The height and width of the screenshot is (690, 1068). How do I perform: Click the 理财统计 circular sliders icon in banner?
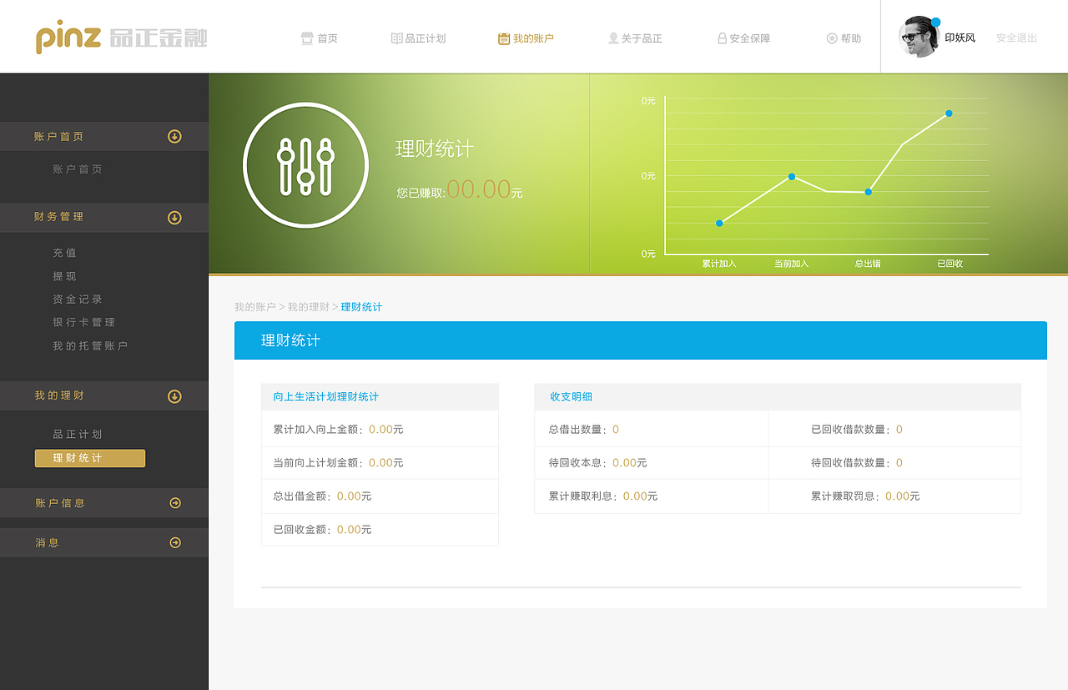[x=305, y=164]
